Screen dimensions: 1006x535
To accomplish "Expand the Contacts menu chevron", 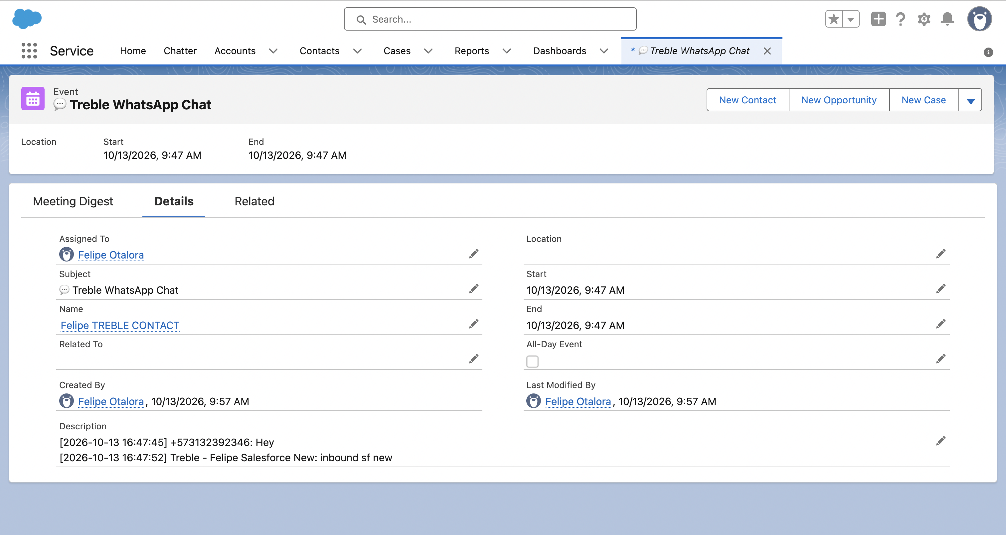I will click(357, 51).
